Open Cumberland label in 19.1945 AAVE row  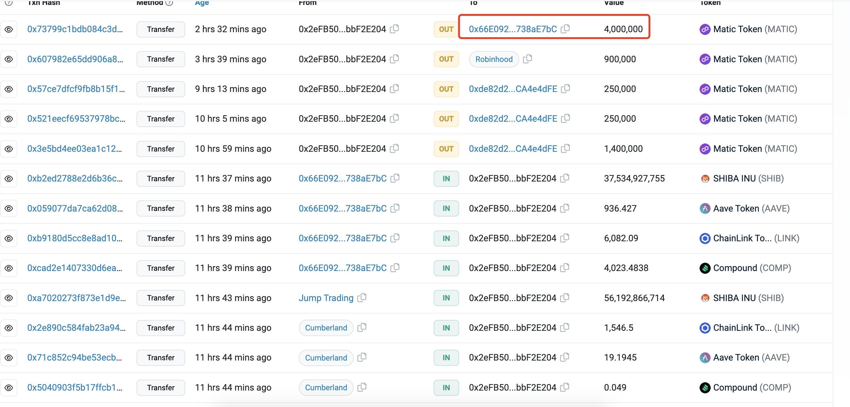tap(326, 357)
